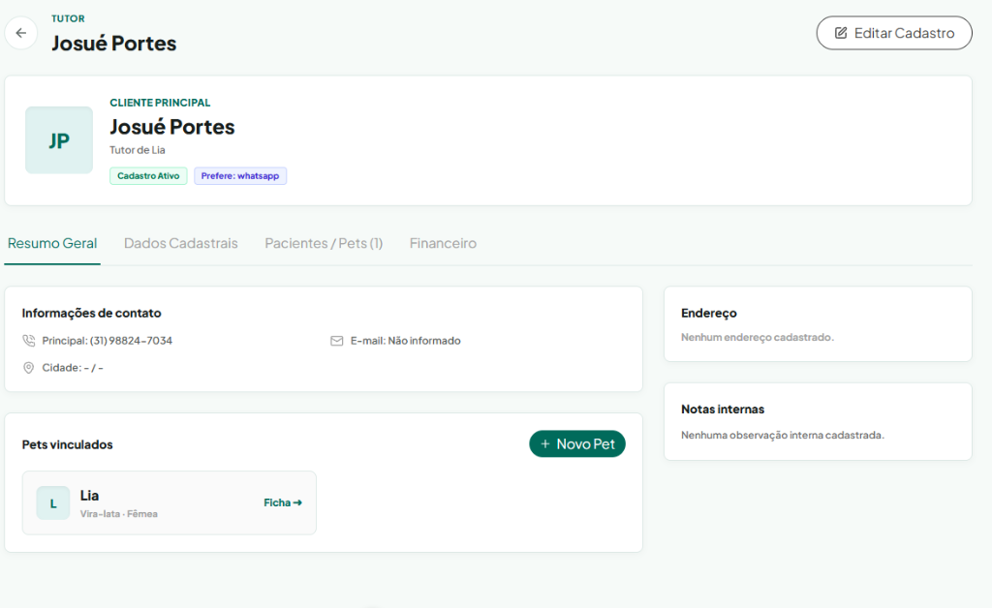Click the Pets vinculados heading
Image resolution: width=992 pixels, height=608 pixels.
(68, 444)
